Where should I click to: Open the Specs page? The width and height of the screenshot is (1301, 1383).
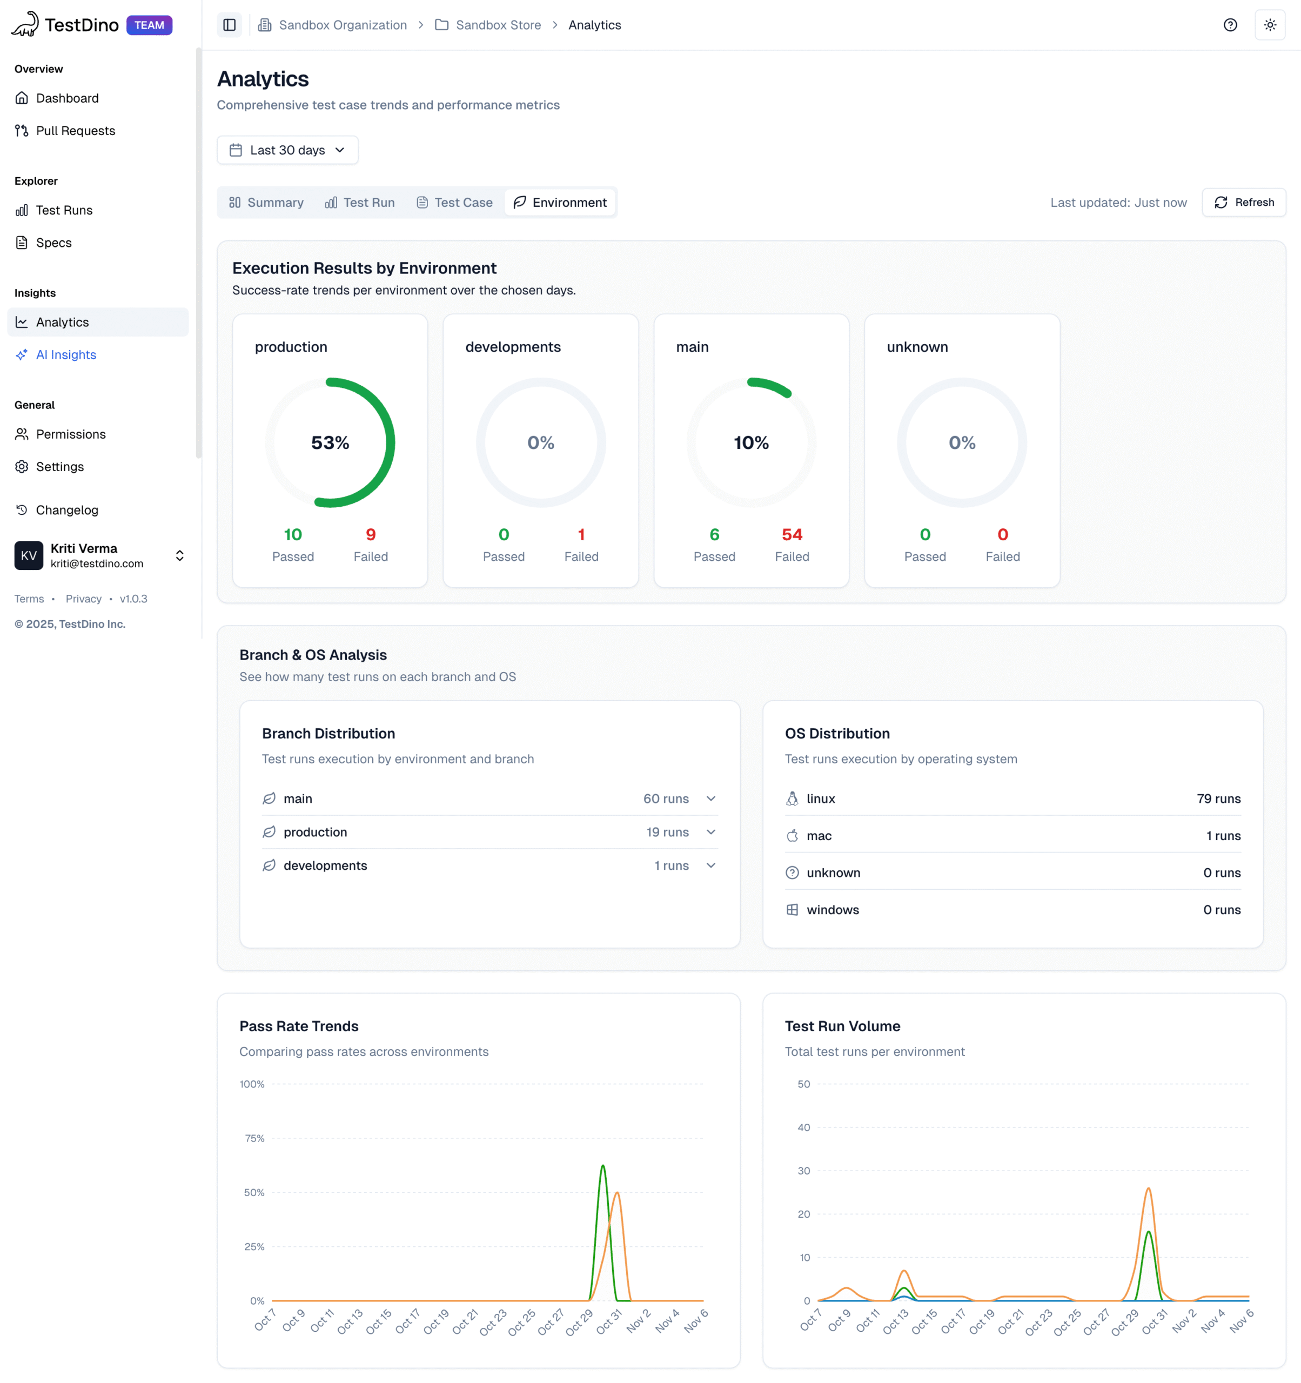click(53, 243)
